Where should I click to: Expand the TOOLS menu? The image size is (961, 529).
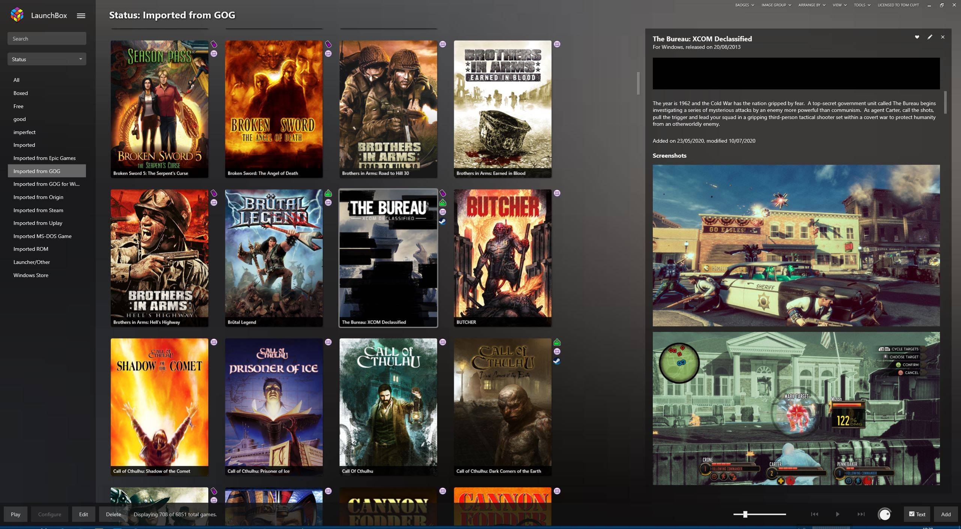pyautogui.click(x=862, y=5)
